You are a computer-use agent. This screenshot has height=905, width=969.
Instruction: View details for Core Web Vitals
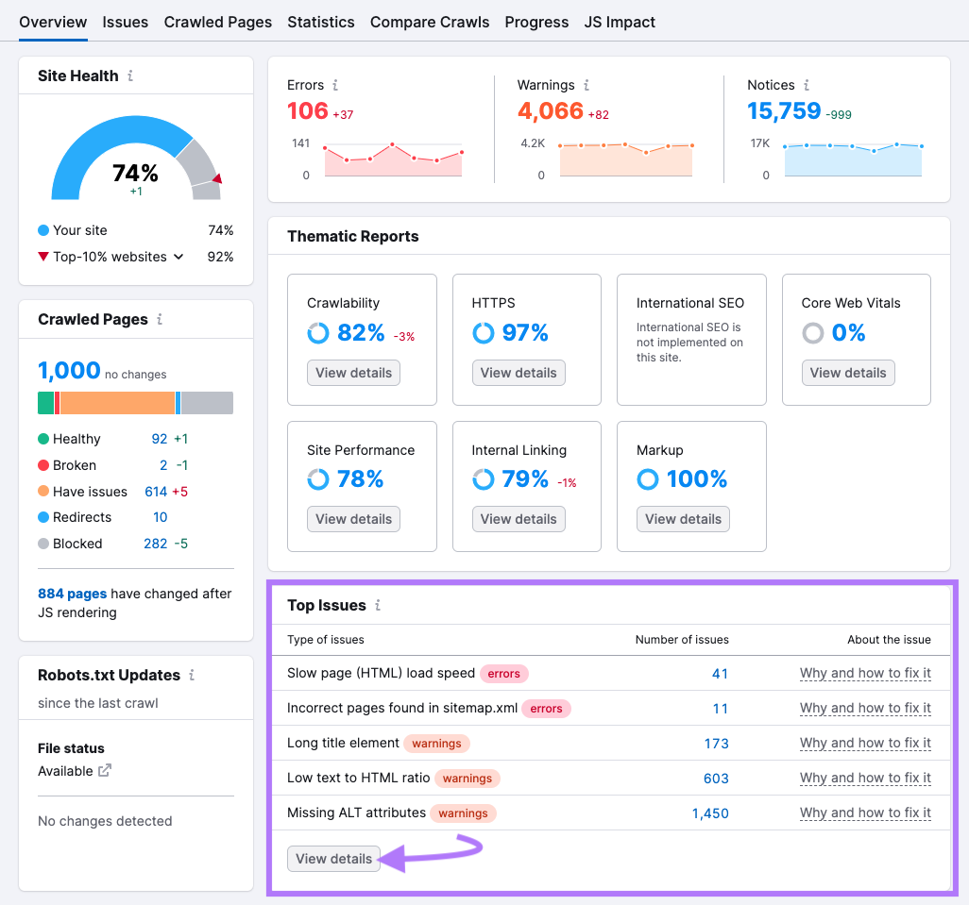point(848,373)
